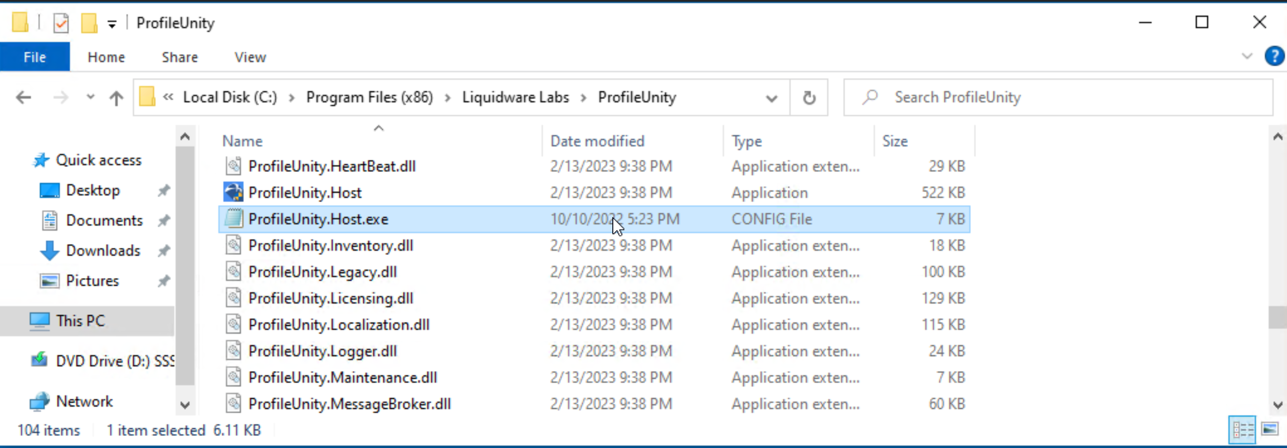Click the ProfileUnity.Logger.dll file name

coord(323,351)
